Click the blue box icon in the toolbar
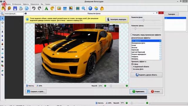188x106 pixels. point(96,9)
